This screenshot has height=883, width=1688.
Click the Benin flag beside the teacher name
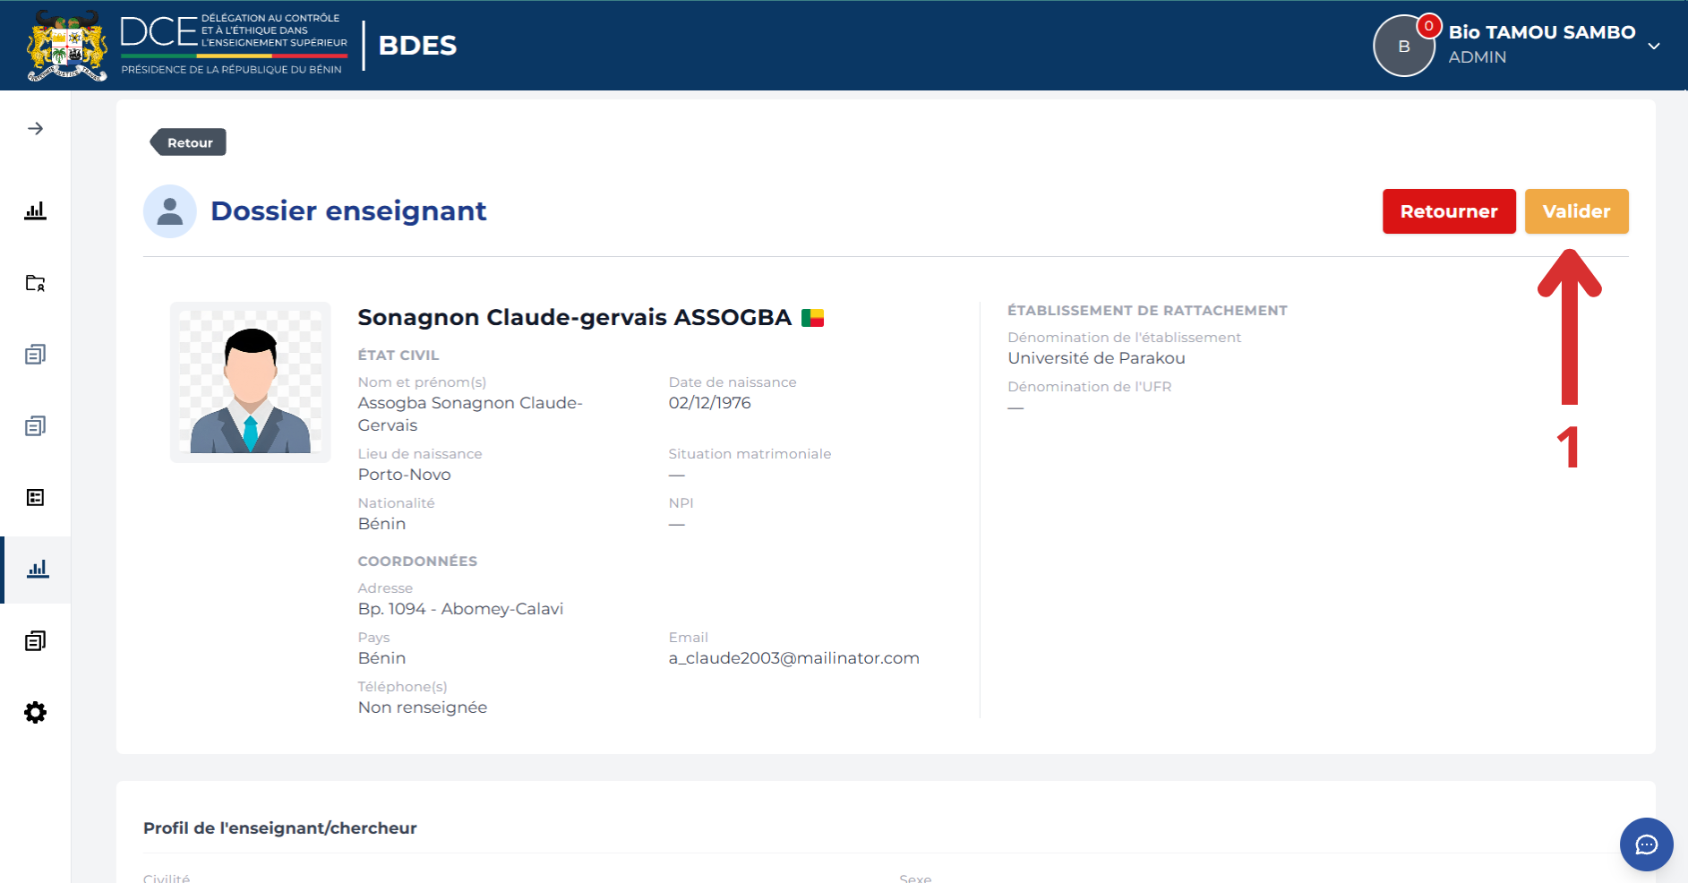point(812,318)
